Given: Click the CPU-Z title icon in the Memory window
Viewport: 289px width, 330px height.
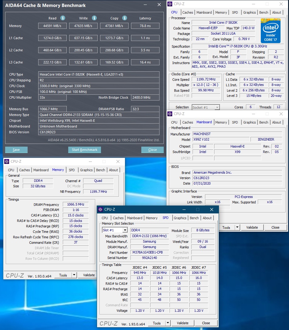Looking at the screenshot, I should click(x=7, y=162).
